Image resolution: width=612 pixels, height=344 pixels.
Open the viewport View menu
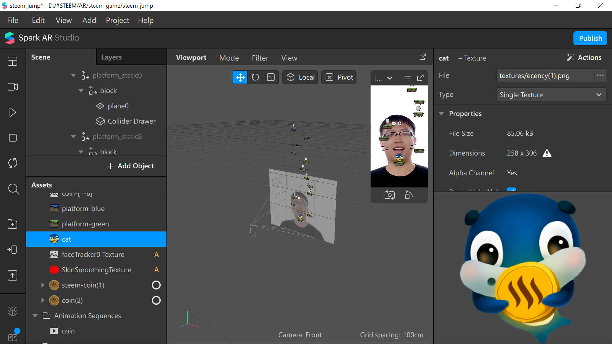(289, 58)
